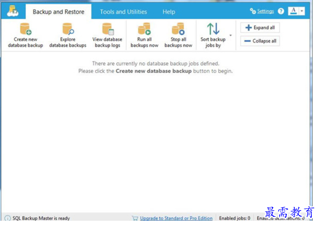
Task: Click the 'no database backup jobs defined' message
Action: 156,64
